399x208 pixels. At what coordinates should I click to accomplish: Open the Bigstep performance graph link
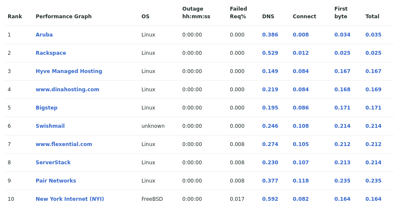pyautogui.click(x=46, y=108)
